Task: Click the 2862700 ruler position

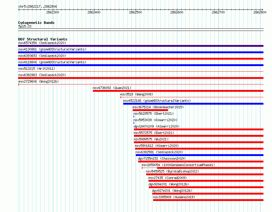Action: [218, 12]
